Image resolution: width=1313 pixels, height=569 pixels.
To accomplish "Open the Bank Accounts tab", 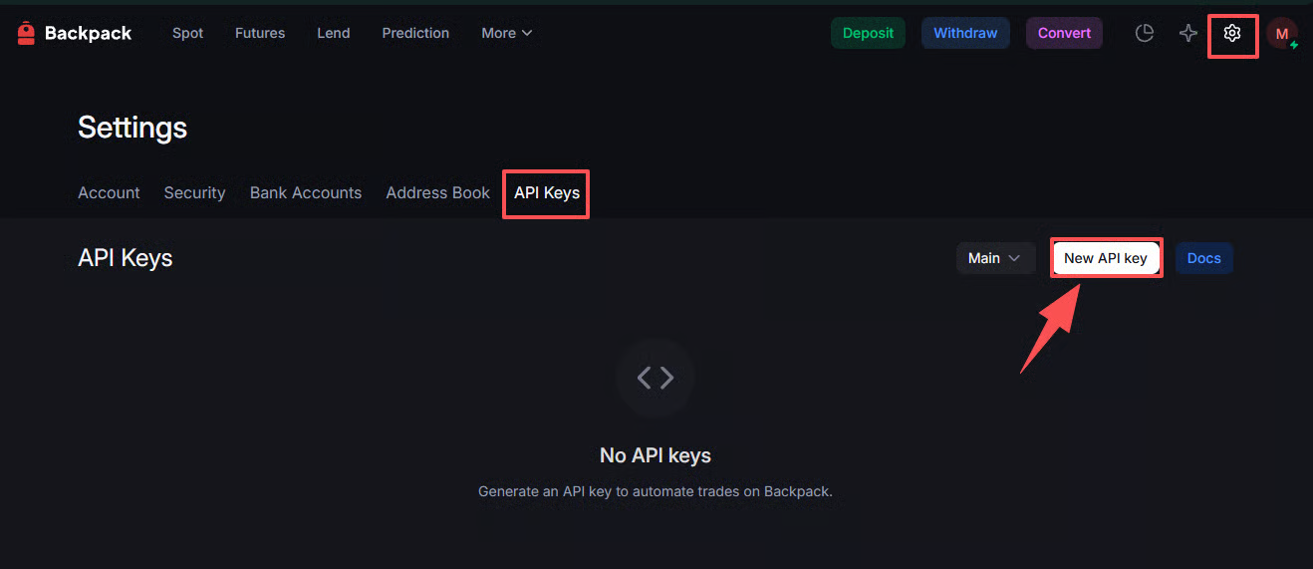I will [306, 192].
